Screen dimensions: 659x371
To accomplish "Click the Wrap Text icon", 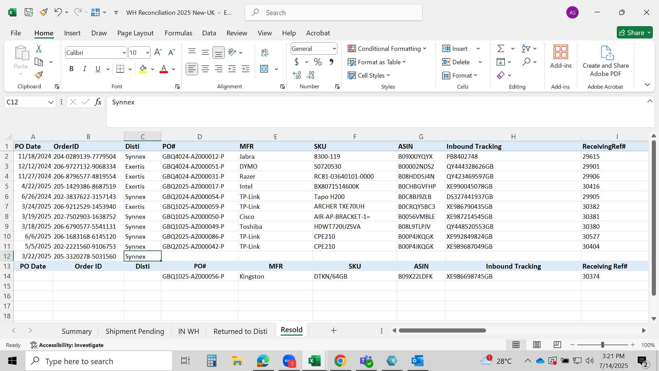I will [265, 52].
